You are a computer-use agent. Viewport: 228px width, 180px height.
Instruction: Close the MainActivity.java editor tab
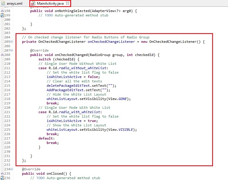67,4
